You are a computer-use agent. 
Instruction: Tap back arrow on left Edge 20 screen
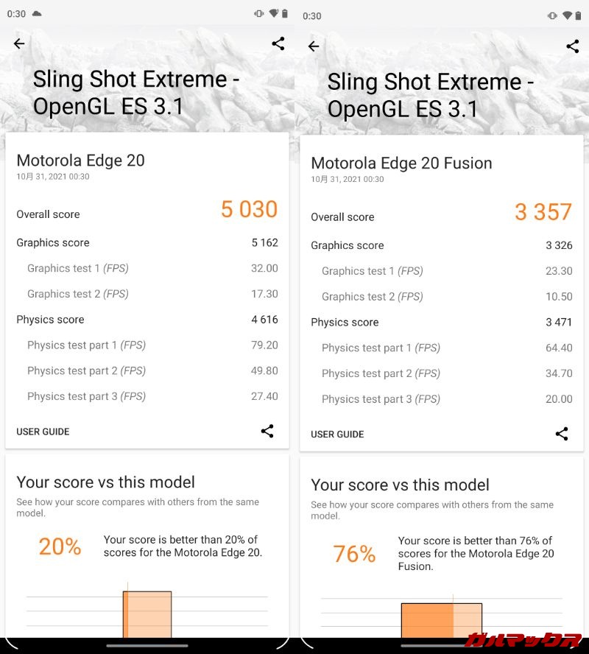[x=19, y=43]
